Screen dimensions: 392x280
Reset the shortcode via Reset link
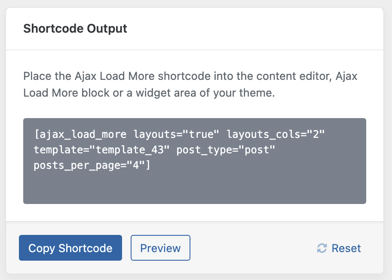339,248
